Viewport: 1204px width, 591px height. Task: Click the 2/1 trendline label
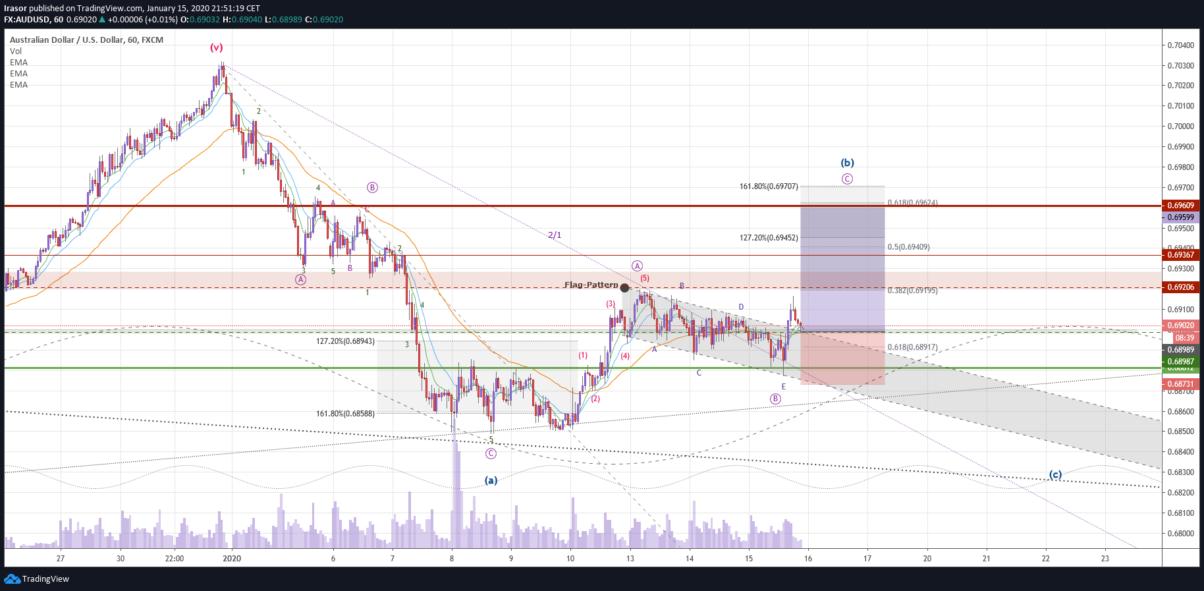pyautogui.click(x=555, y=235)
